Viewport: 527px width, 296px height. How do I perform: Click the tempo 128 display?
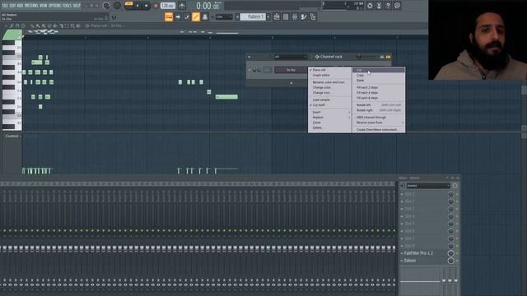(x=168, y=6)
